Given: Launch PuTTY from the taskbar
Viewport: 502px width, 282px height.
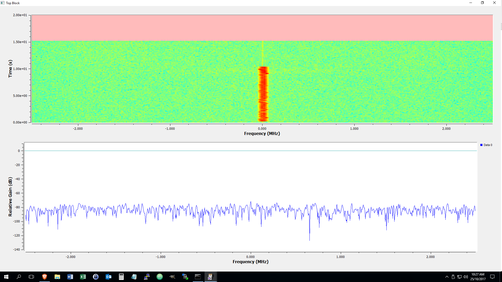Looking at the screenshot, I should pos(147,277).
